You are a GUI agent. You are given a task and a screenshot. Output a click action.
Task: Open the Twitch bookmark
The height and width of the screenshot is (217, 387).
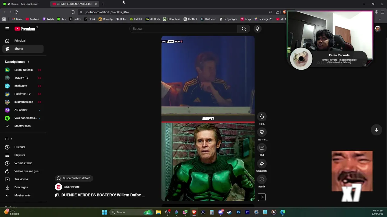[48, 19]
